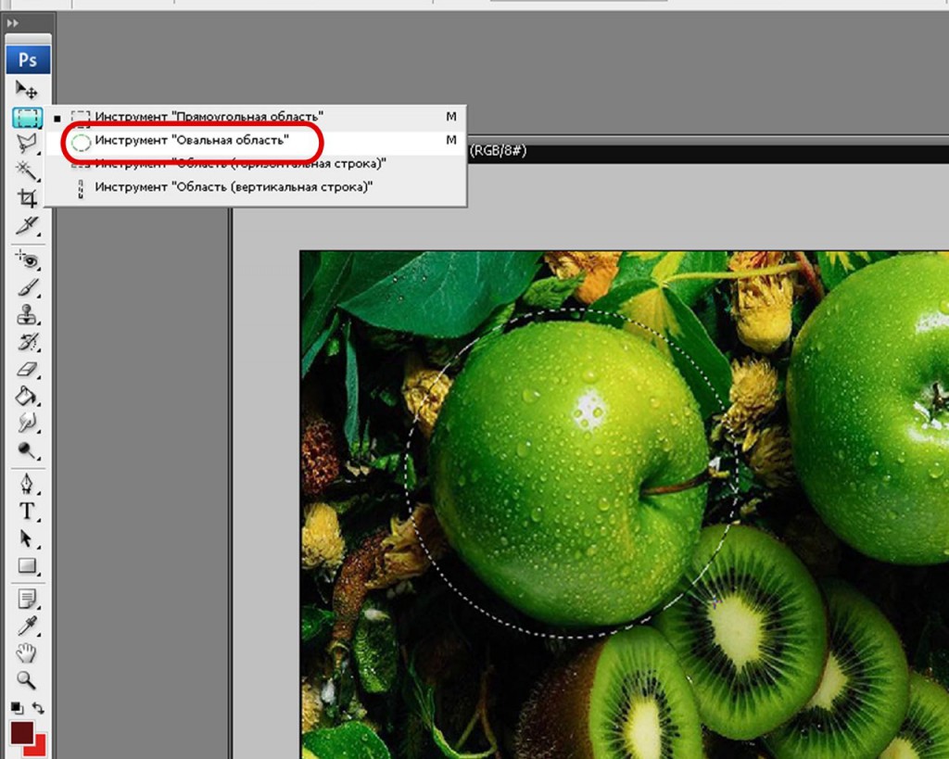
Task: Select the Notes tool
Action: point(27,600)
